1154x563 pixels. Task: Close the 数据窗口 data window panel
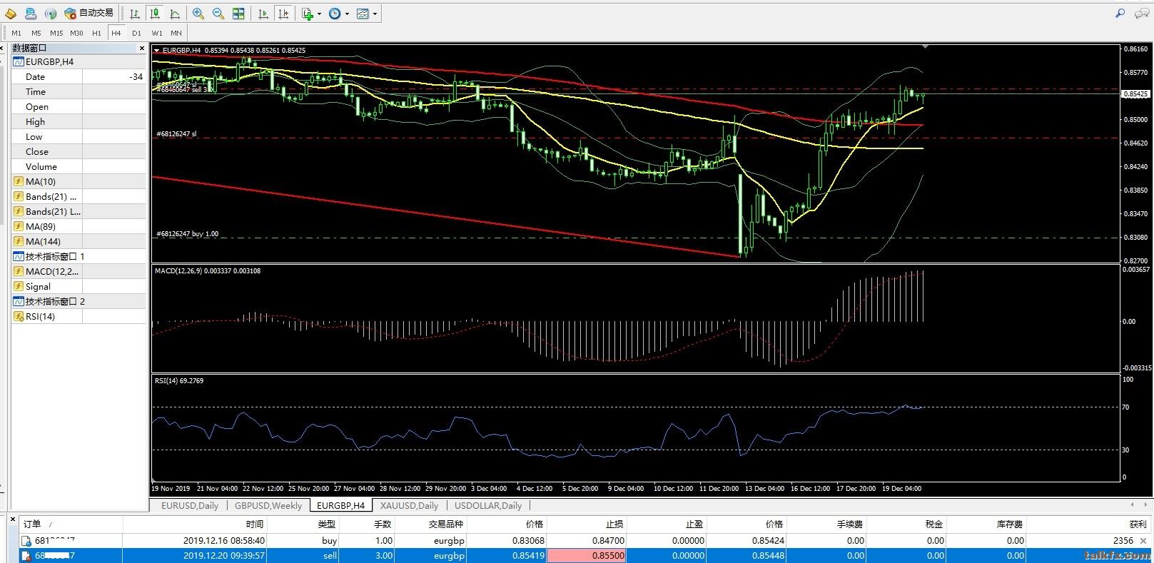tap(141, 48)
